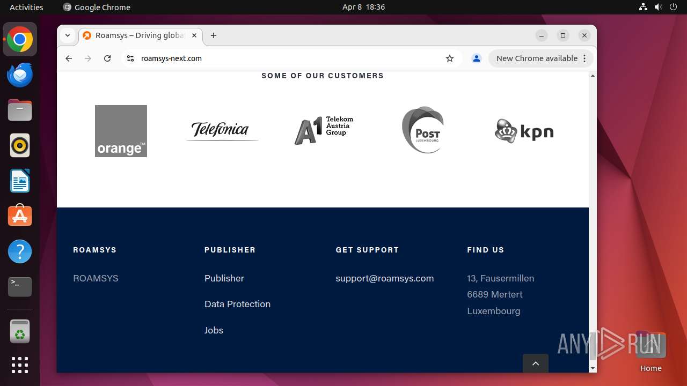
Task: Open volume icon in system tray
Action: pyautogui.click(x=659, y=7)
